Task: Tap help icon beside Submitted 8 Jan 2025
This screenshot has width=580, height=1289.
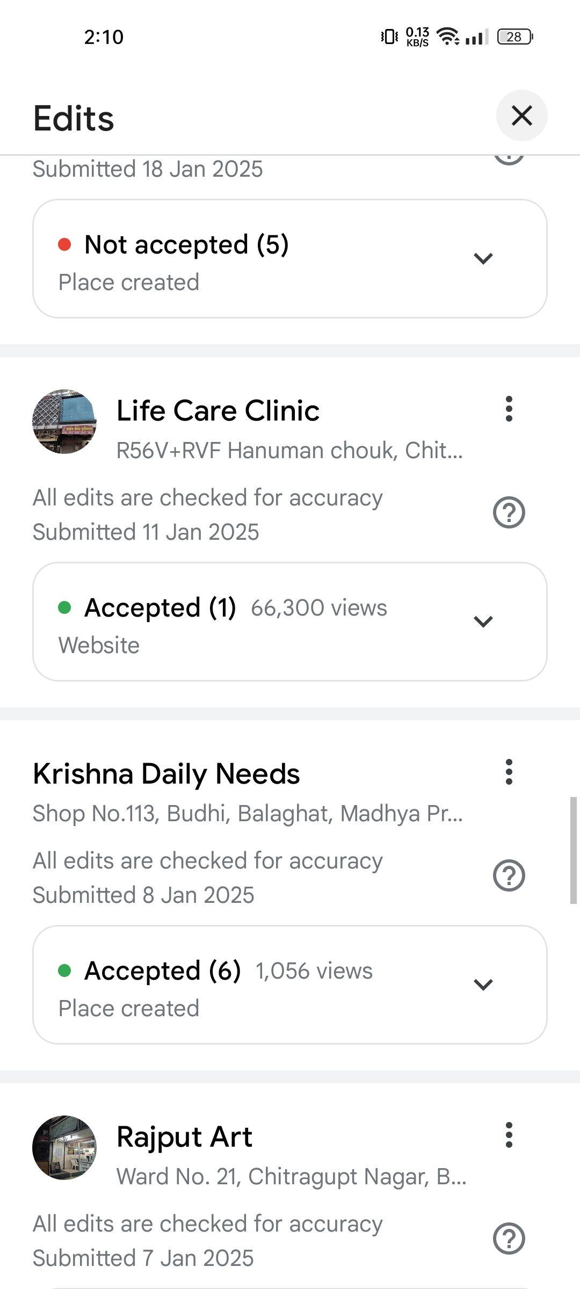Action: [509, 876]
